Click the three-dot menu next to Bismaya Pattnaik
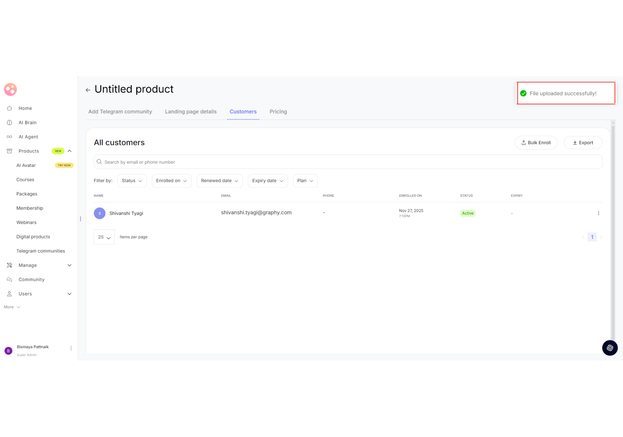Screen dimensions: 623x437 [71, 348]
